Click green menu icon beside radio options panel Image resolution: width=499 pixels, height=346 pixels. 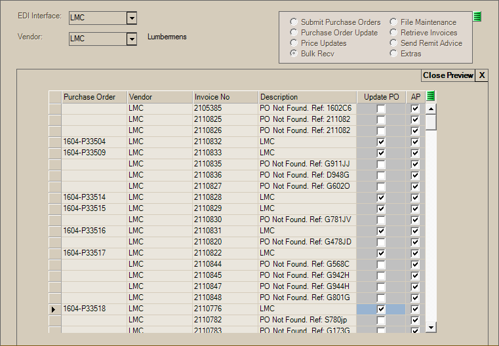477,16
